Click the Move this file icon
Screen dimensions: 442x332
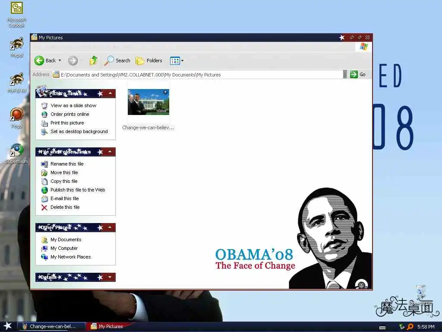click(x=44, y=173)
